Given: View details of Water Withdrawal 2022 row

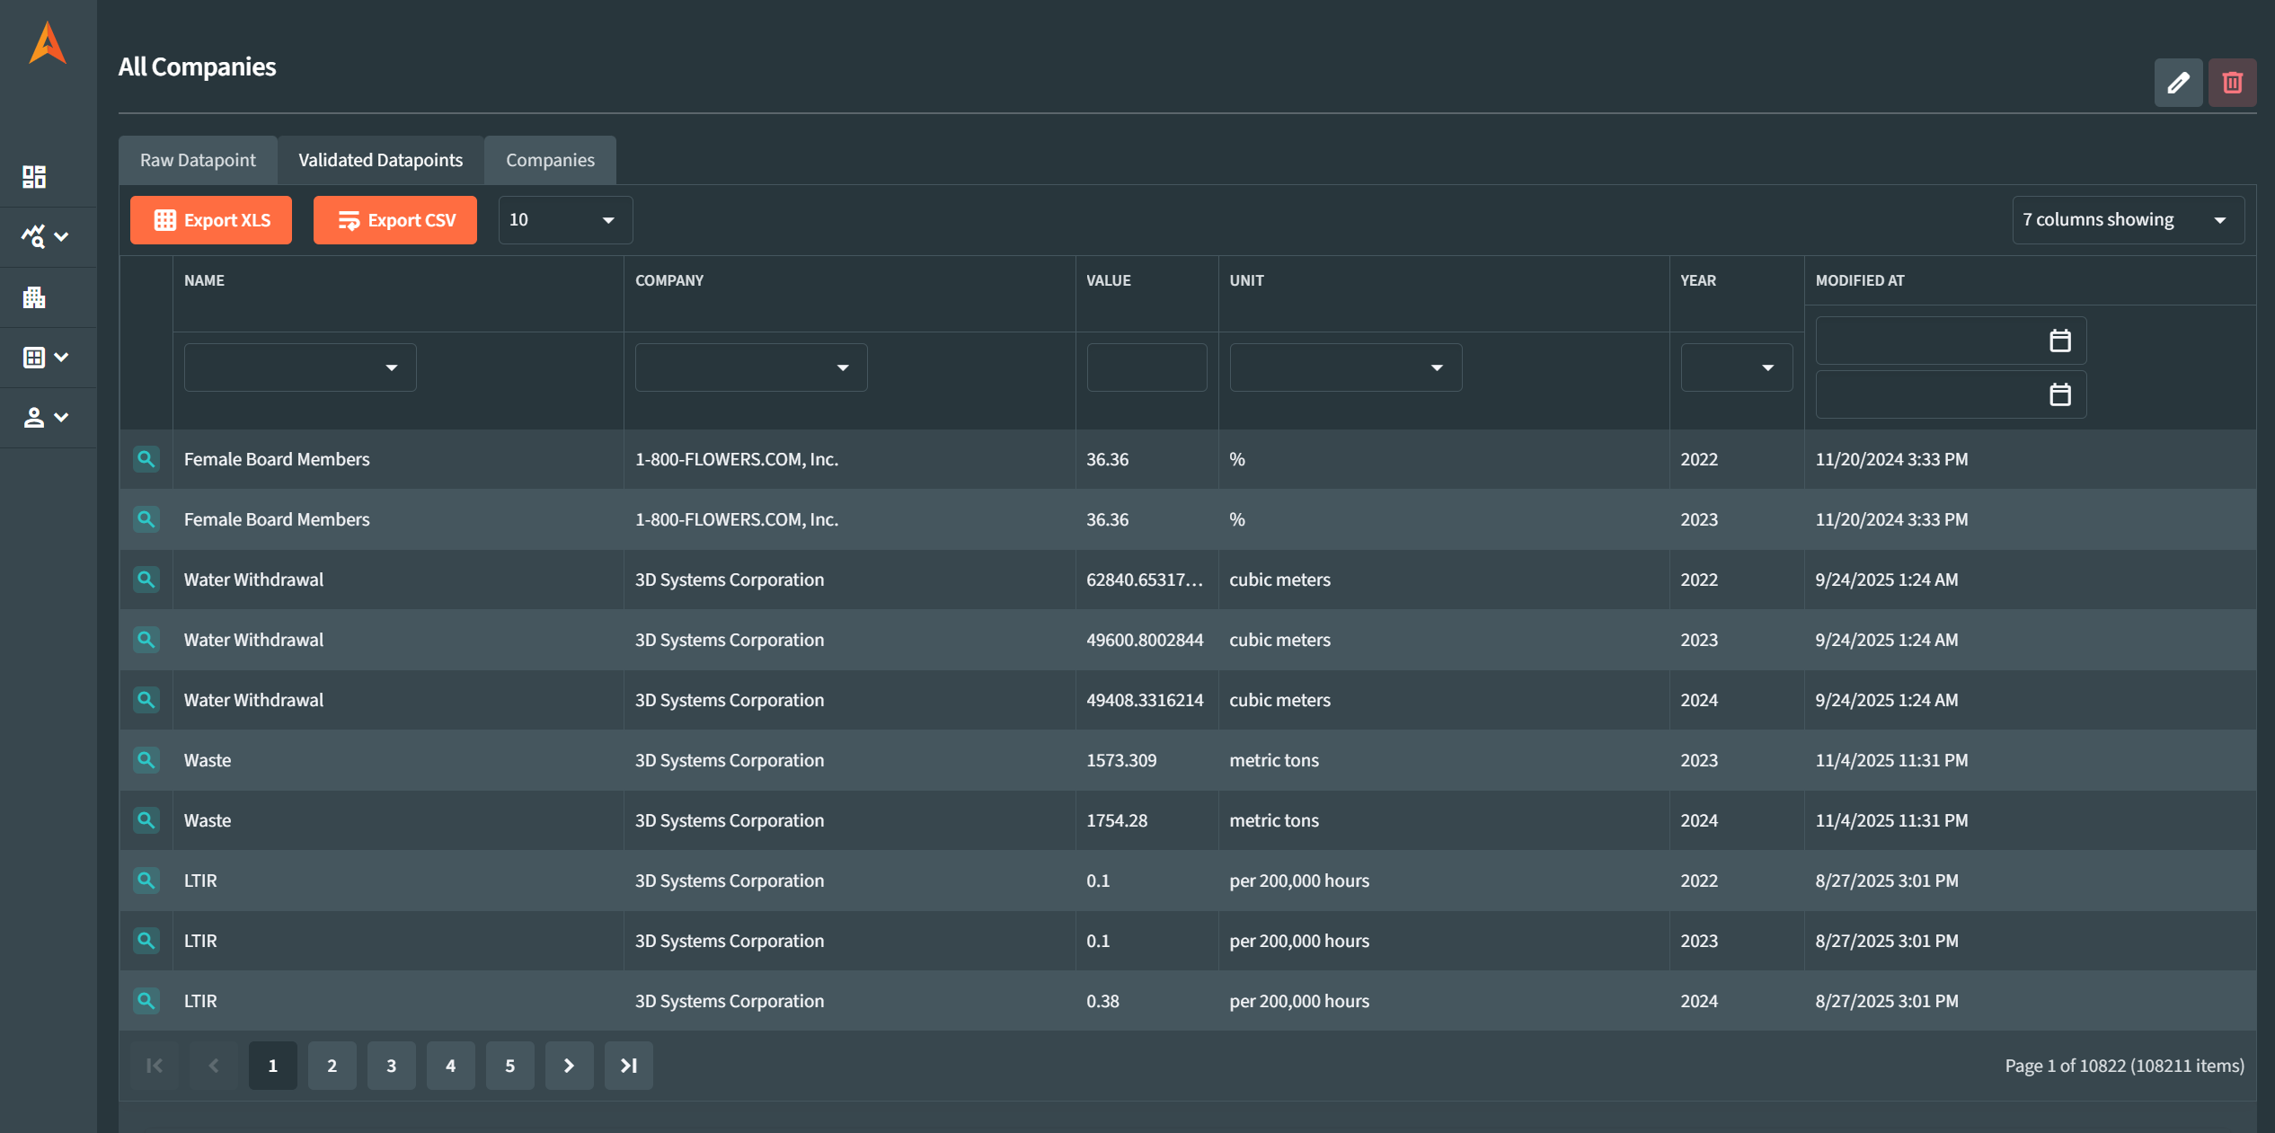Looking at the screenshot, I should 146,580.
